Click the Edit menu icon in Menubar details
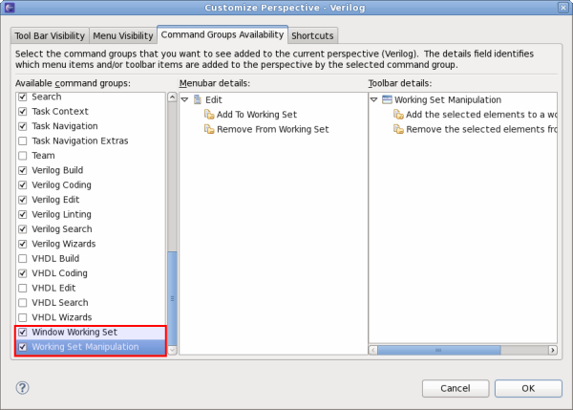Screen dimensions: 573x410 pyautogui.click(x=198, y=99)
